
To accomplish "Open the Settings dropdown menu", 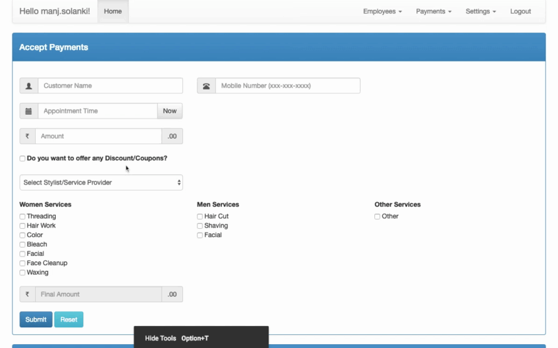I will (481, 12).
